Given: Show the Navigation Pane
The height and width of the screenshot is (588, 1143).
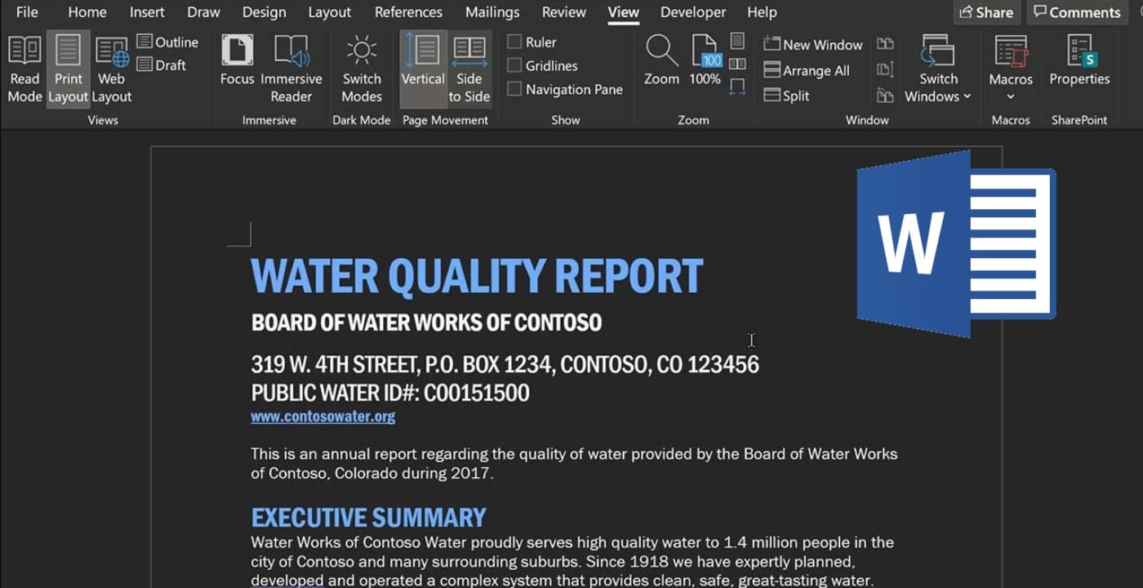Looking at the screenshot, I should point(514,90).
